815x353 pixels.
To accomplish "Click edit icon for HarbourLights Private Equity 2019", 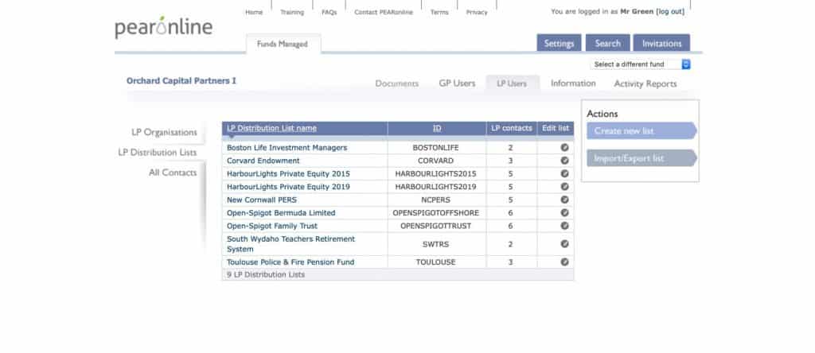I will [564, 186].
